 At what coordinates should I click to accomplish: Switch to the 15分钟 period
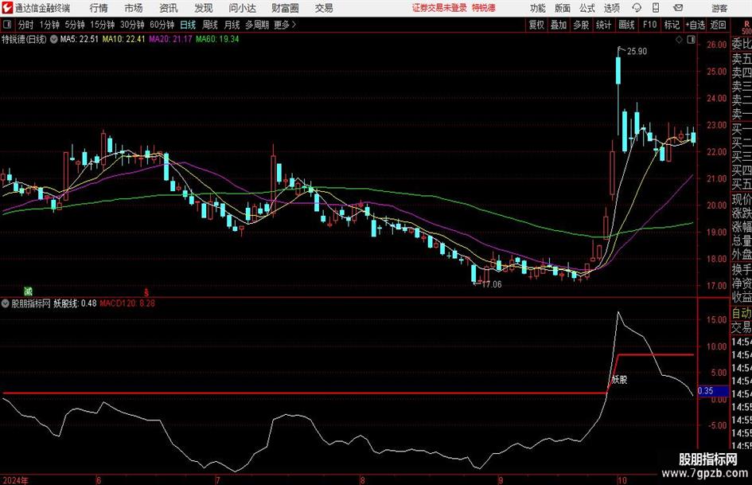[103, 25]
